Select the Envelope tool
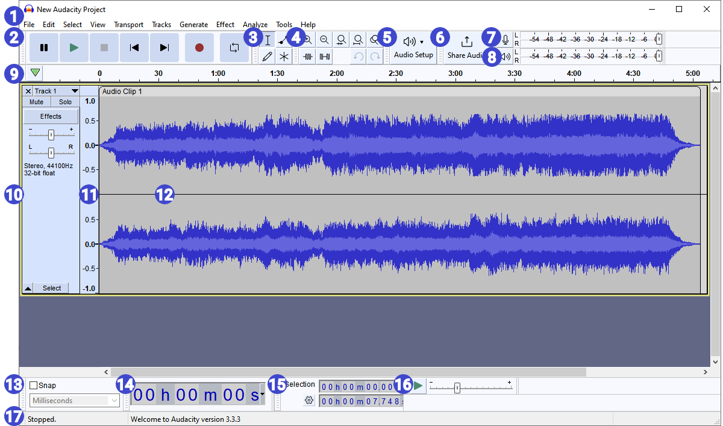The image size is (723, 426). [x=283, y=39]
